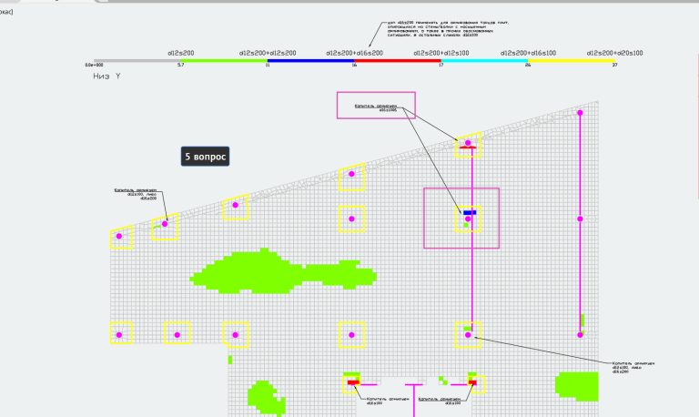Click the "Капитель армируем" annotation inside the pink box

[x=376, y=107]
